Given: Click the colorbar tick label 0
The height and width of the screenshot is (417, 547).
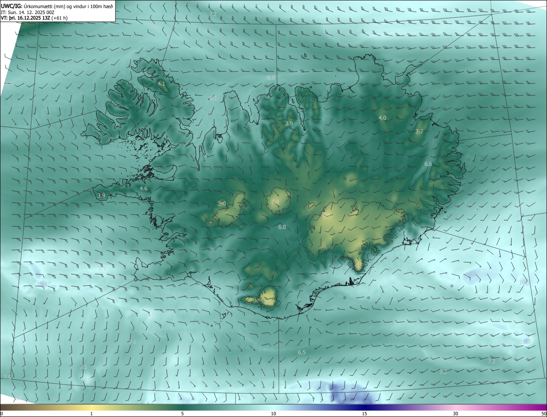Looking at the screenshot, I should pyautogui.click(x=2, y=414).
